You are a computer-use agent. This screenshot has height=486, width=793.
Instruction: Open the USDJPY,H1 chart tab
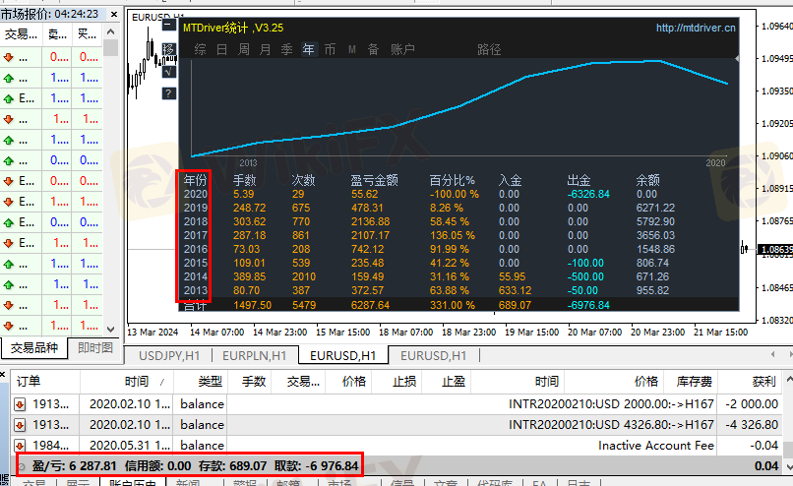tap(169, 355)
